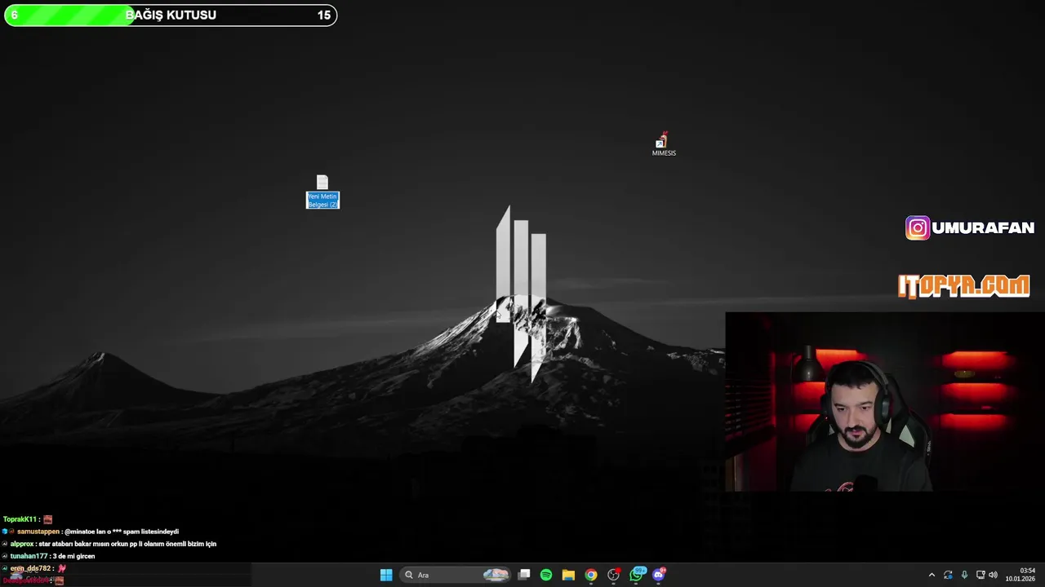The height and width of the screenshot is (587, 1045).
Task: Open WhatsApp from the taskbar
Action: point(637,575)
